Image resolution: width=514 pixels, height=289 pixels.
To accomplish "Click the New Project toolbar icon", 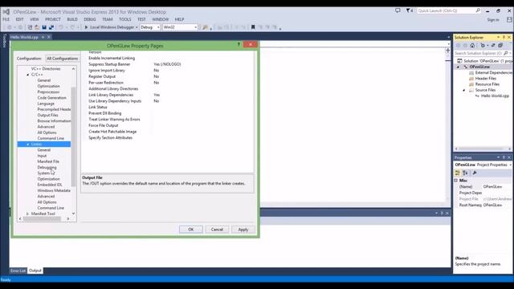I will (30, 27).
